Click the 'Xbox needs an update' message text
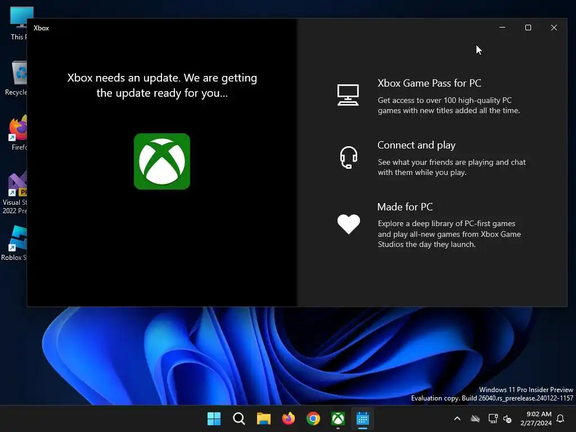The height and width of the screenshot is (432, 576). pos(162,85)
